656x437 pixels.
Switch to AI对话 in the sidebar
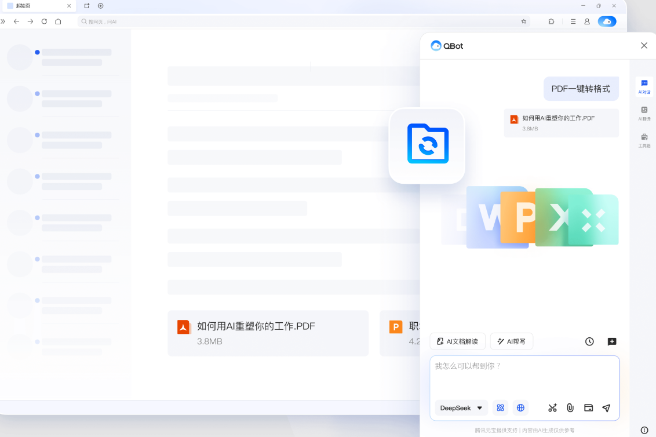pos(644,88)
